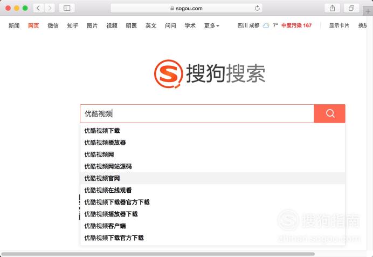
Task: Open the 问问 tab
Action: click(x=170, y=25)
